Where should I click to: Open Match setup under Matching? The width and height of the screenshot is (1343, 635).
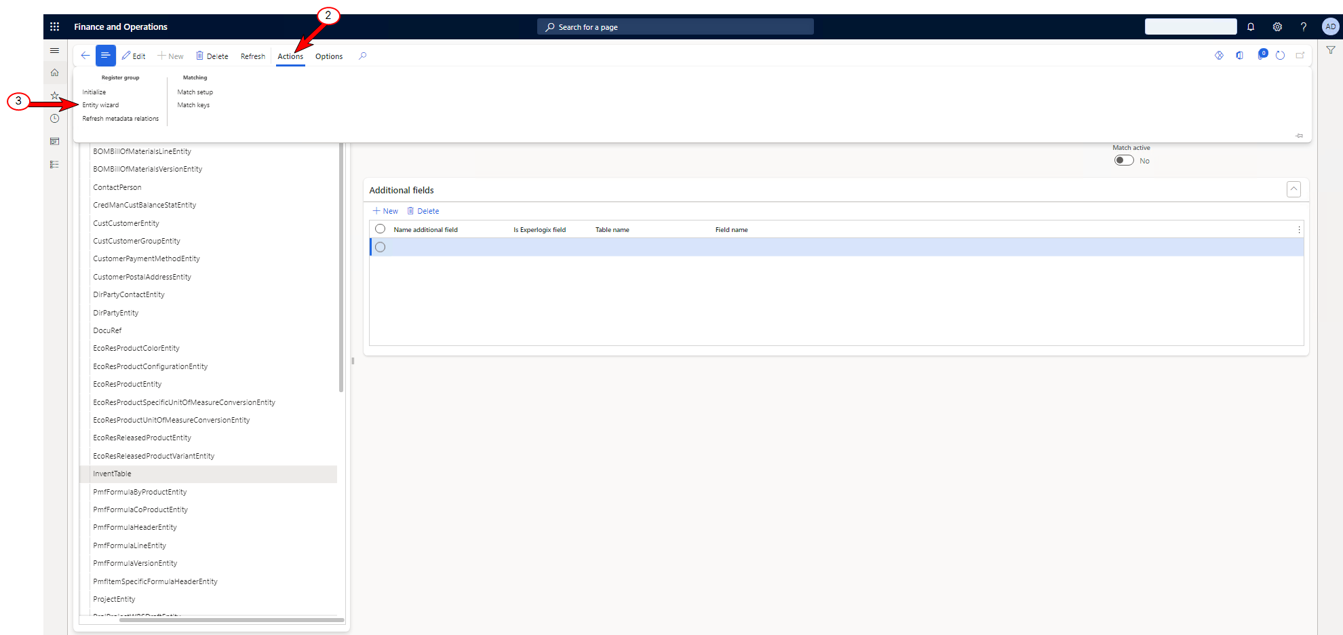pos(195,92)
